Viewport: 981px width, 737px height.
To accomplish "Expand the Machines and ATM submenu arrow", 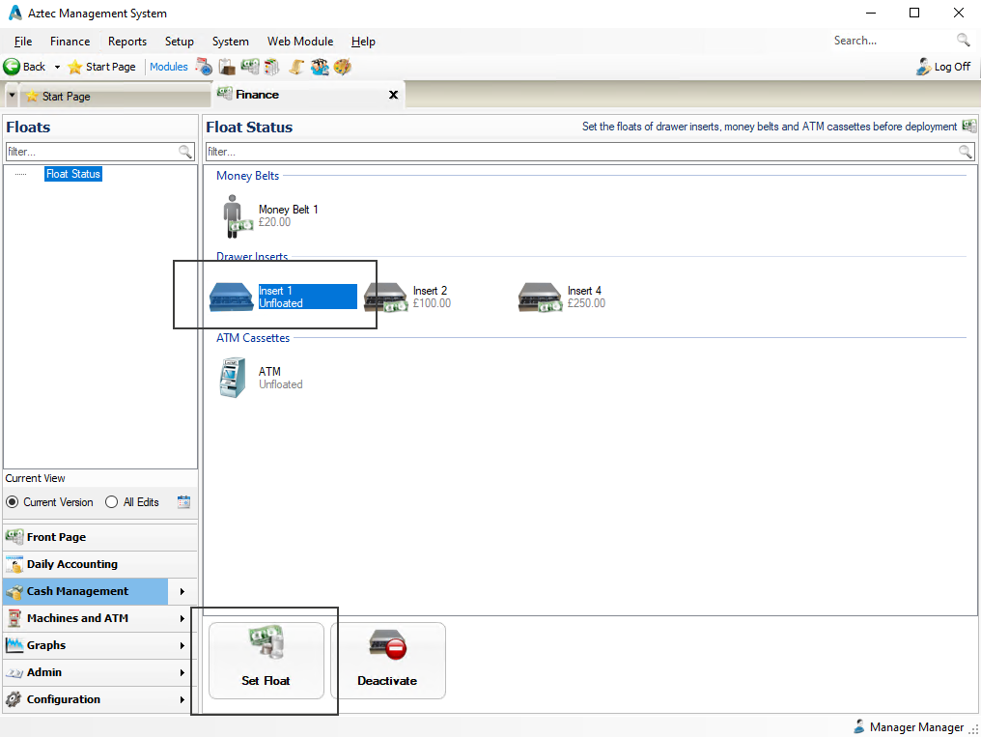I will (x=181, y=618).
